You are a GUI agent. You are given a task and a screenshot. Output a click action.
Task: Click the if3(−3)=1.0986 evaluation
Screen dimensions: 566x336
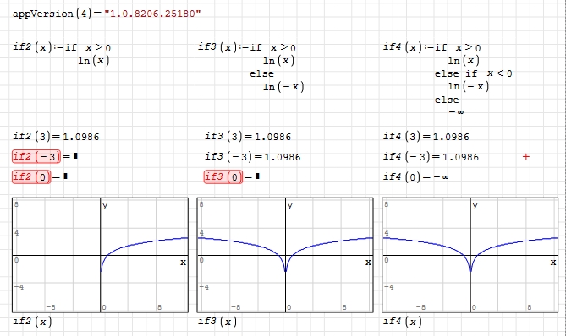(253, 157)
